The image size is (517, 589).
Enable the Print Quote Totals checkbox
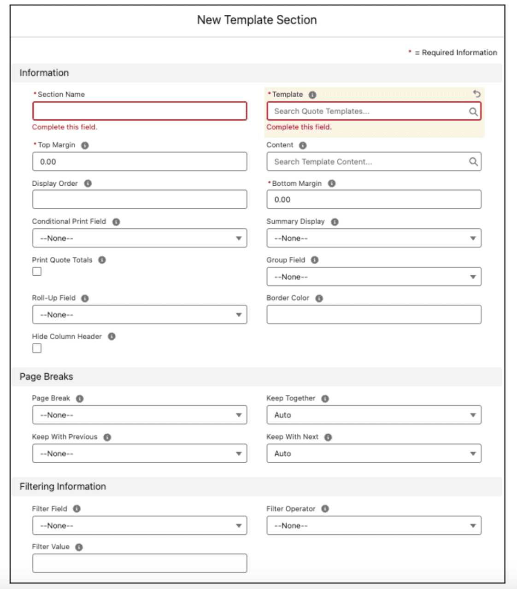tap(37, 271)
